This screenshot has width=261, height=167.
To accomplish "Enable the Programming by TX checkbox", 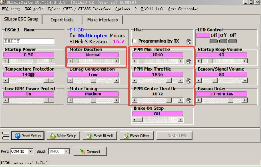I will pos(135,41).
